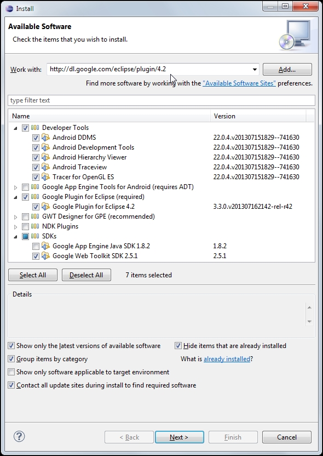Viewport: 323px width, 456px height.
Task: Click the Google App Engine Java SDK feature icon
Action: [45, 246]
